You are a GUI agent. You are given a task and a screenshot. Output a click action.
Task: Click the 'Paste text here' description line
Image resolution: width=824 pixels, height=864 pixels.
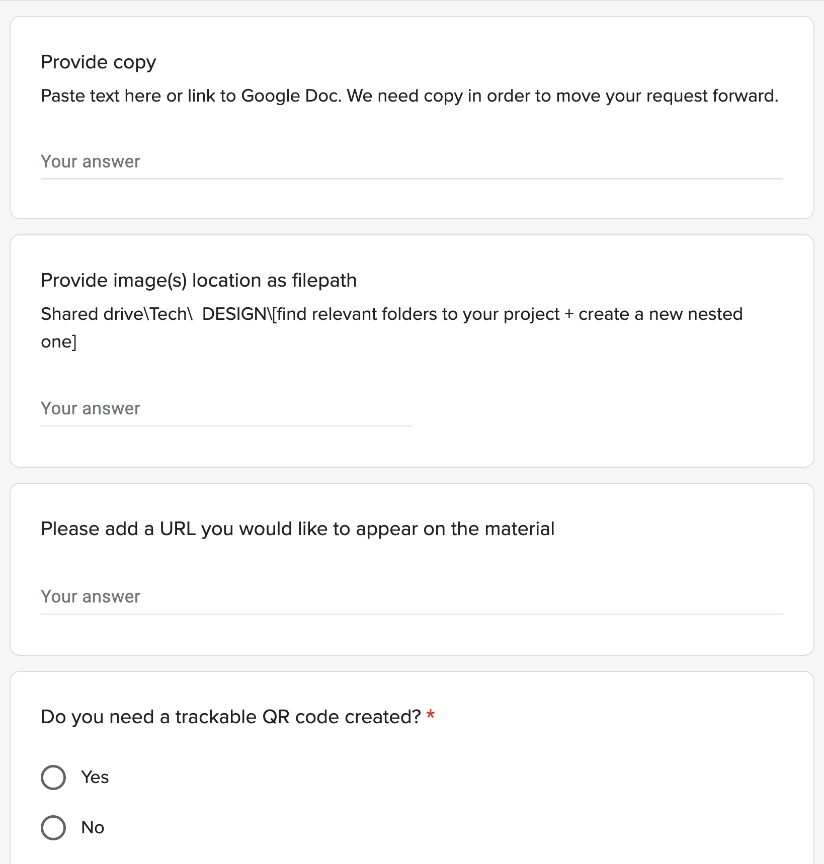[x=409, y=96]
